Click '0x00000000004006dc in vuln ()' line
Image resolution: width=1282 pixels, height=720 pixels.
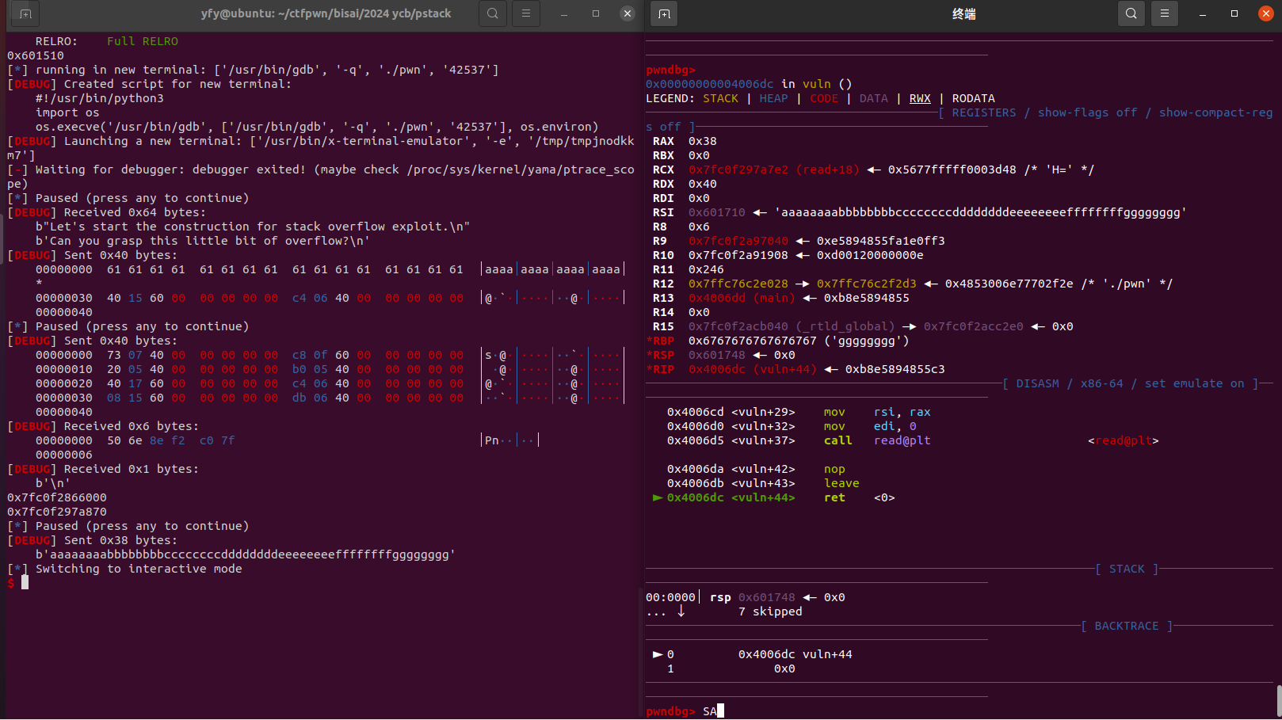pyautogui.click(x=749, y=84)
